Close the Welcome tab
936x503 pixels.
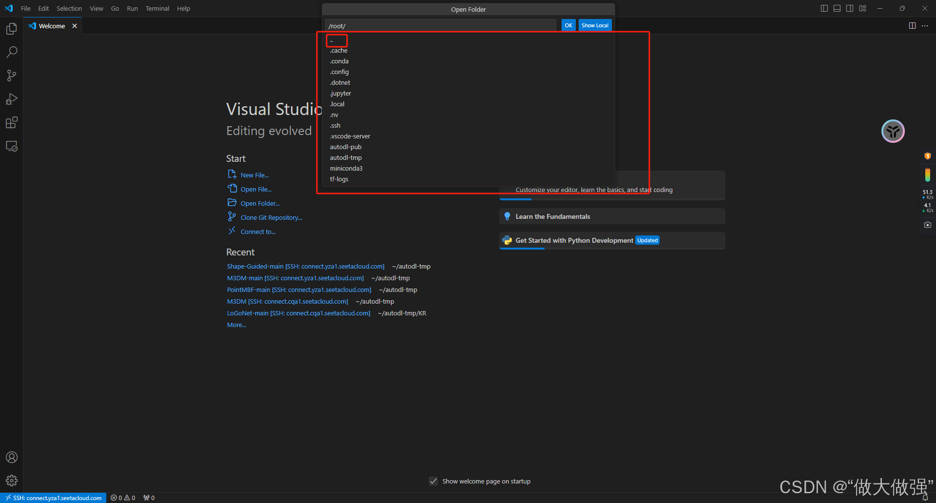(75, 26)
